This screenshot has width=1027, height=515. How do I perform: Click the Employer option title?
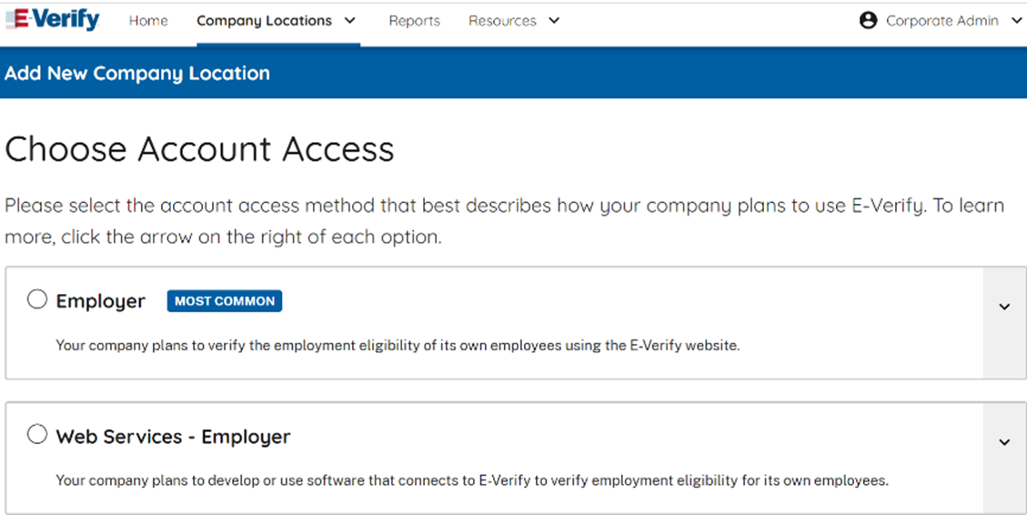tap(100, 301)
